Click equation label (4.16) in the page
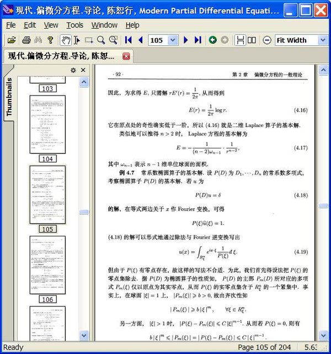The image size is (331, 354). 301,110
